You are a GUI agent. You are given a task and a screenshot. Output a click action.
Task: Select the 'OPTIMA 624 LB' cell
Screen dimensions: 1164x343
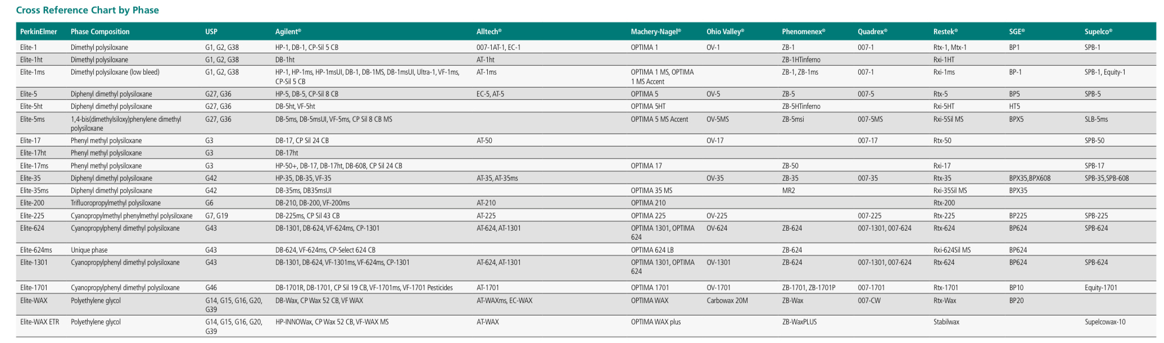pyautogui.click(x=652, y=250)
